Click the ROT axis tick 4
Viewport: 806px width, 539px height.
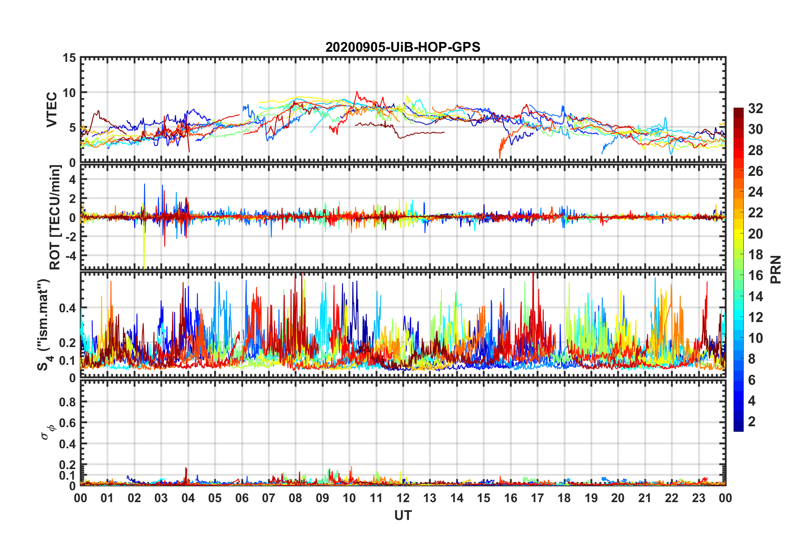click(72, 180)
